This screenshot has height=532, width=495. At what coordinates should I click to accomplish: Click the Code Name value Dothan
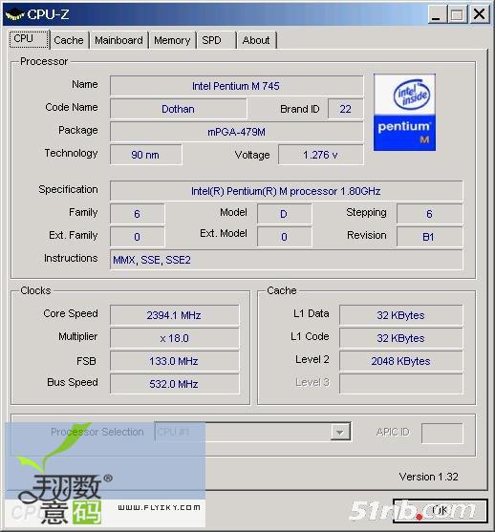(179, 109)
